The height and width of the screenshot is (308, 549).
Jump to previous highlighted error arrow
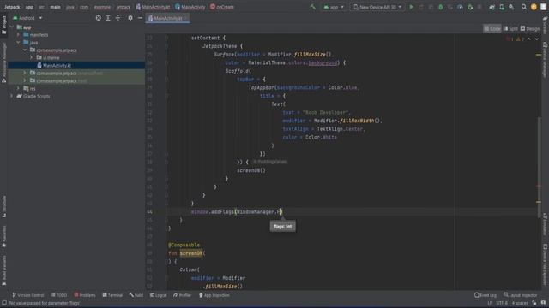[x=528, y=39]
